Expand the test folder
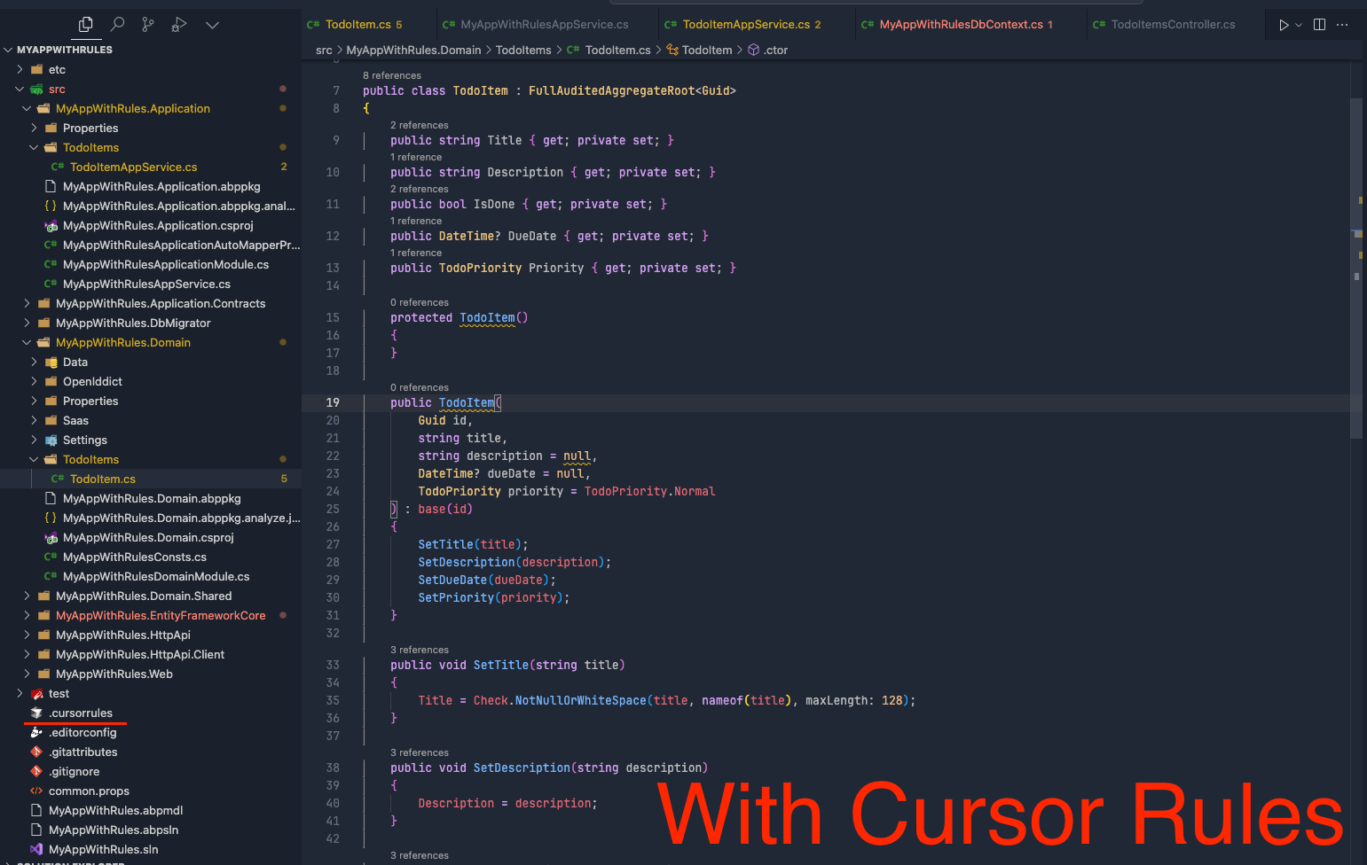The width and height of the screenshot is (1367, 865). [20, 693]
